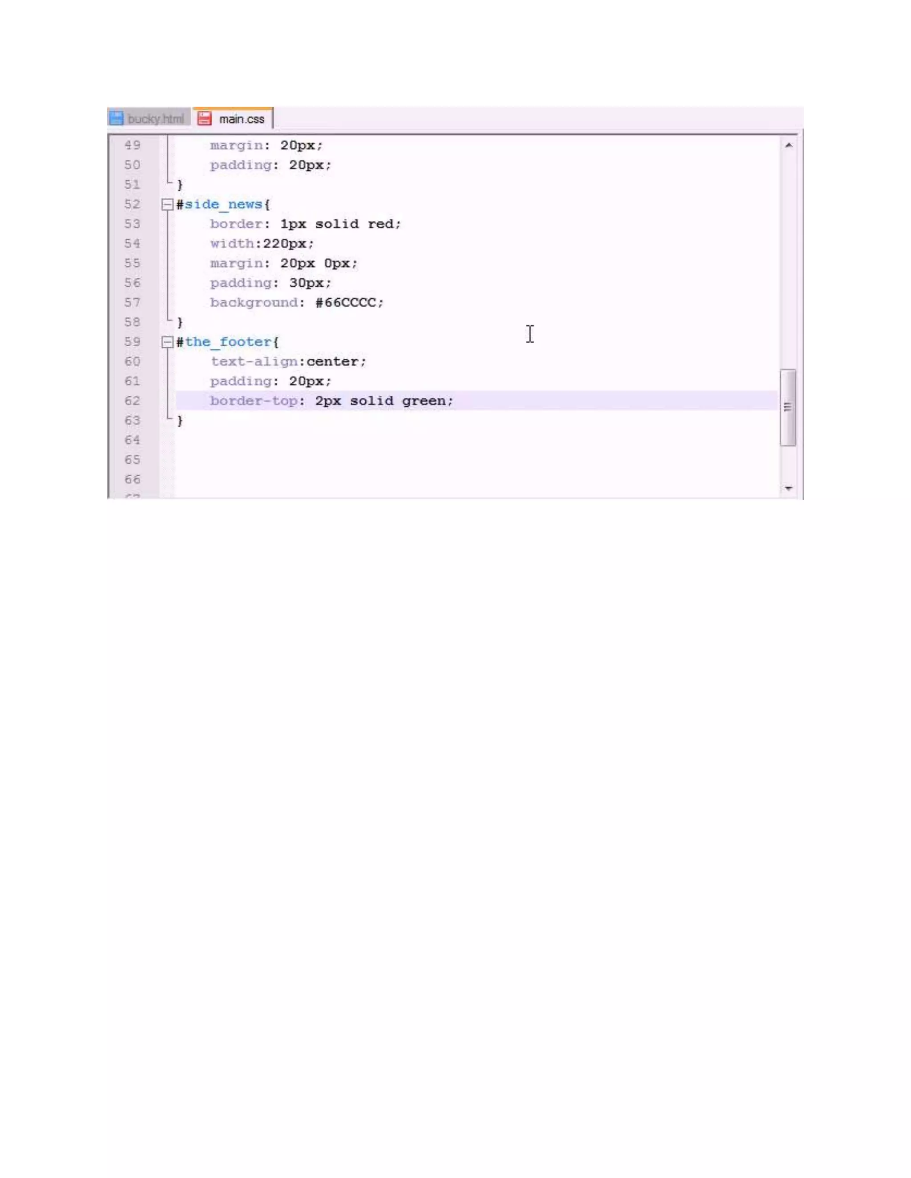The height and width of the screenshot is (1178, 911).
Task: Click line number 66 in the margin
Action: pos(132,480)
